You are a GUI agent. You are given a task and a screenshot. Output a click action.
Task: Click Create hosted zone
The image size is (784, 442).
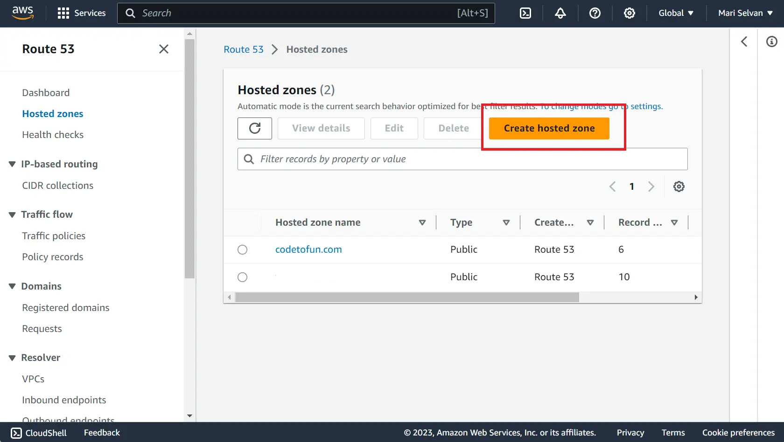(x=549, y=128)
